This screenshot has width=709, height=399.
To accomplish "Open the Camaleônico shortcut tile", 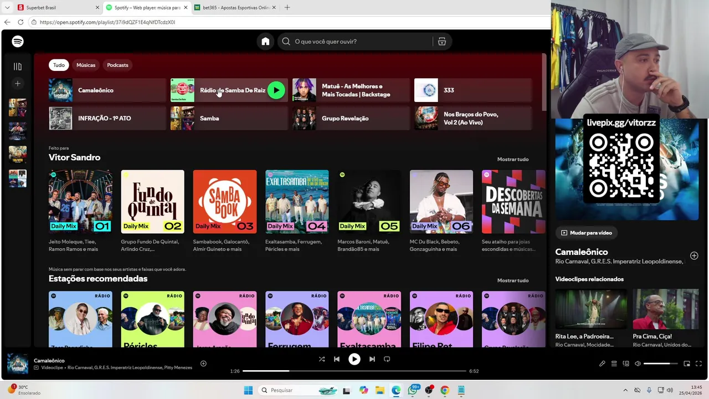I will pos(107,90).
